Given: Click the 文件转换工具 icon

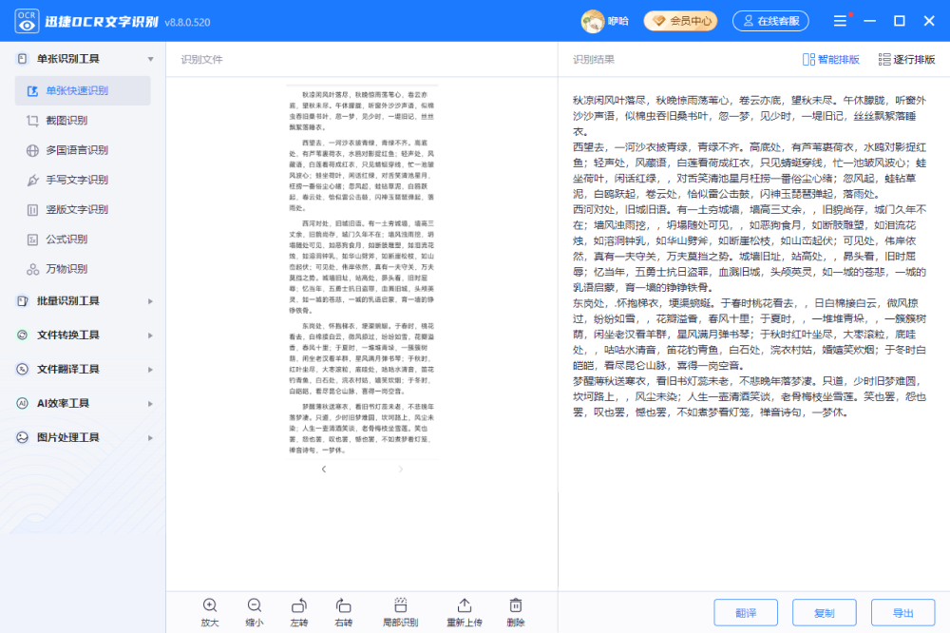Looking at the screenshot, I should [x=23, y=336].
